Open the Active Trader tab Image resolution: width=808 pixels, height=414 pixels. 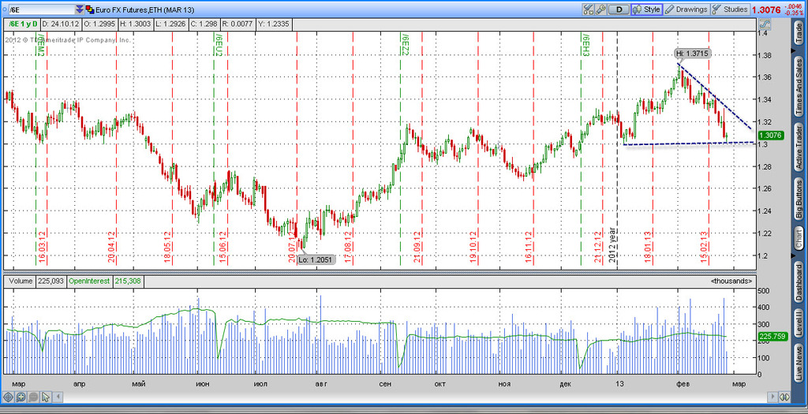click(799, 147)
